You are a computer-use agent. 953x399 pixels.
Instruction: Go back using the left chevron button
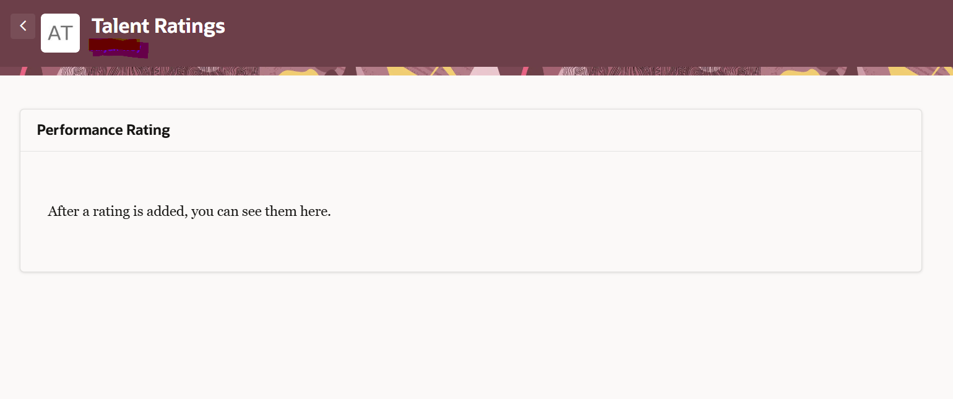click(x=23, y=26)
